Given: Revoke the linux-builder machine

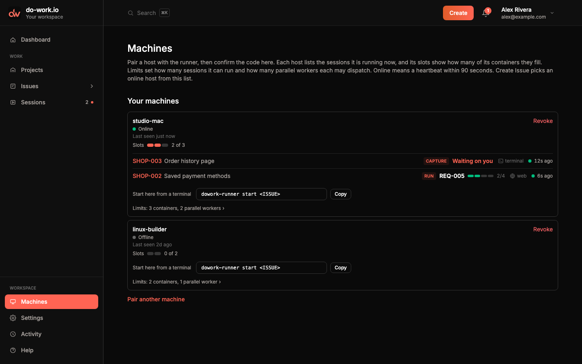Looking at the screenshot, I should click(x=543, y=229).
